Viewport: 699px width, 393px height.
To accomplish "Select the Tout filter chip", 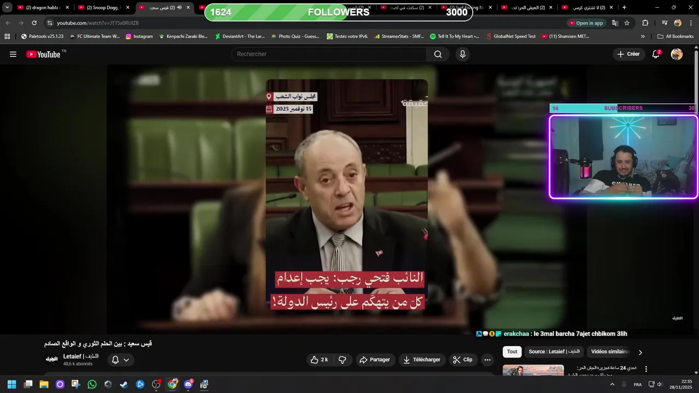I will 512,352.
